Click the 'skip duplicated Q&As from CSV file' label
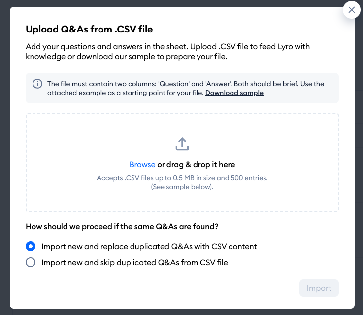Image resolution: width=363 pixels, height=315 pixels. 134,262
